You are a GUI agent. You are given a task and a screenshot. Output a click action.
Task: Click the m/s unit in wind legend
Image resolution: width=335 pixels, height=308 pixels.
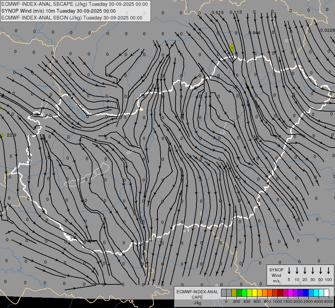click(276, 281)
